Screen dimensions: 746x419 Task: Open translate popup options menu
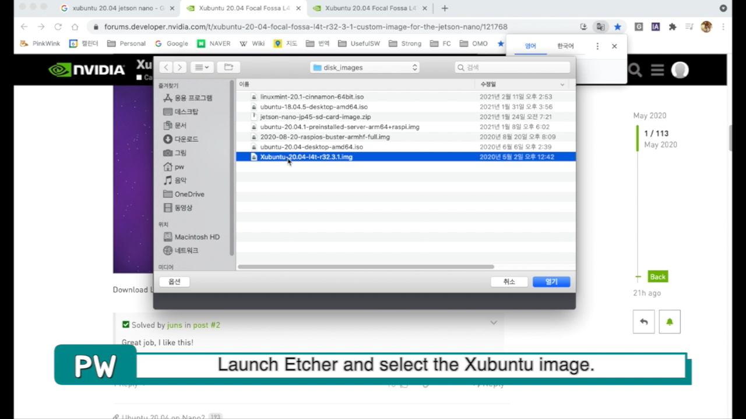coord(597,46)
